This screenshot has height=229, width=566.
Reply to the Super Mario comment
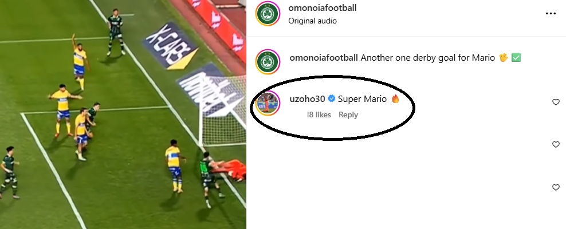point(348,114)
